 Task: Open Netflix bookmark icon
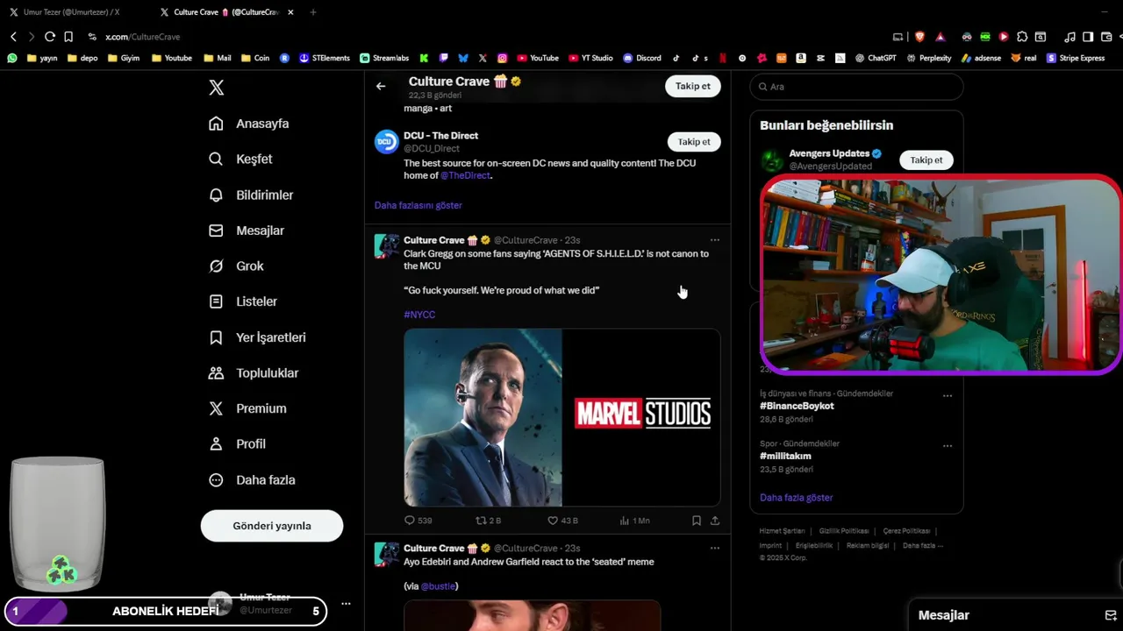(723, 58)
